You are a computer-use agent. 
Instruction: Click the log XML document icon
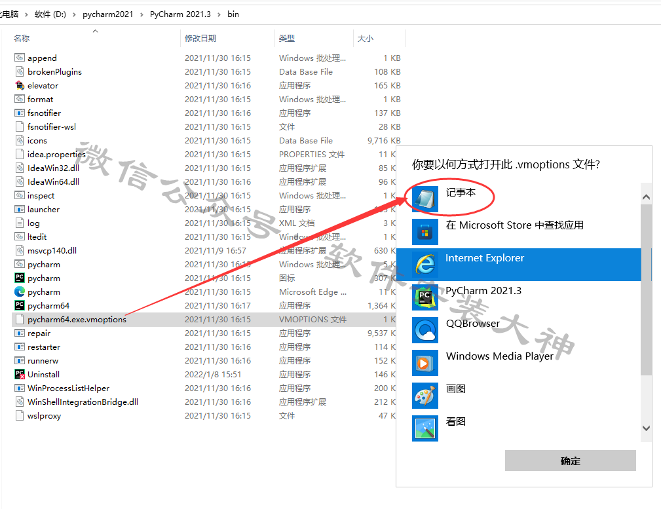coord(20,223)
